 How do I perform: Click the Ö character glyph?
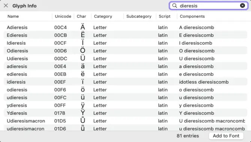coord(82,51)
